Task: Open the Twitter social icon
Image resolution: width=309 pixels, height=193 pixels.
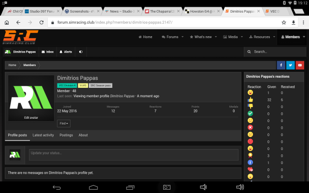Action: click(291, 65)
